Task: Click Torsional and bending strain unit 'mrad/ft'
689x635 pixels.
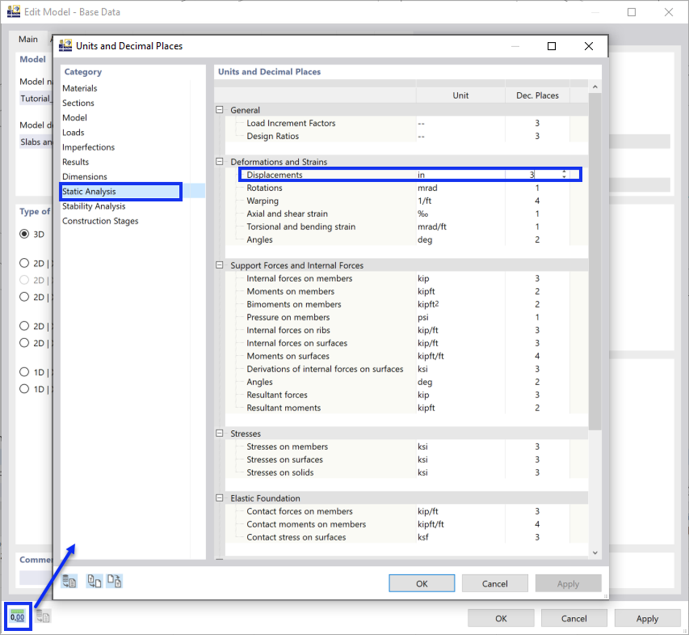Action: pyautogui.click(x=432, y=227)
